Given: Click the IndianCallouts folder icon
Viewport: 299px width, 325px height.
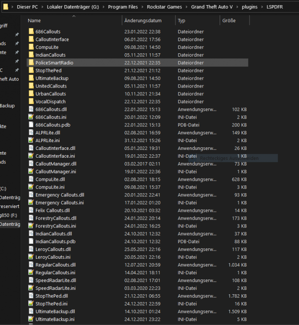Looking at the screenshot, I should click(x=31, y=55).
